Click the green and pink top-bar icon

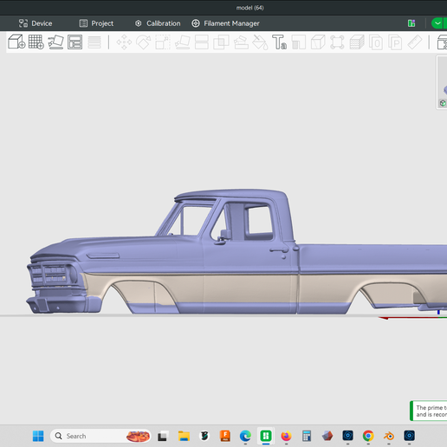[x=411, y=23]
